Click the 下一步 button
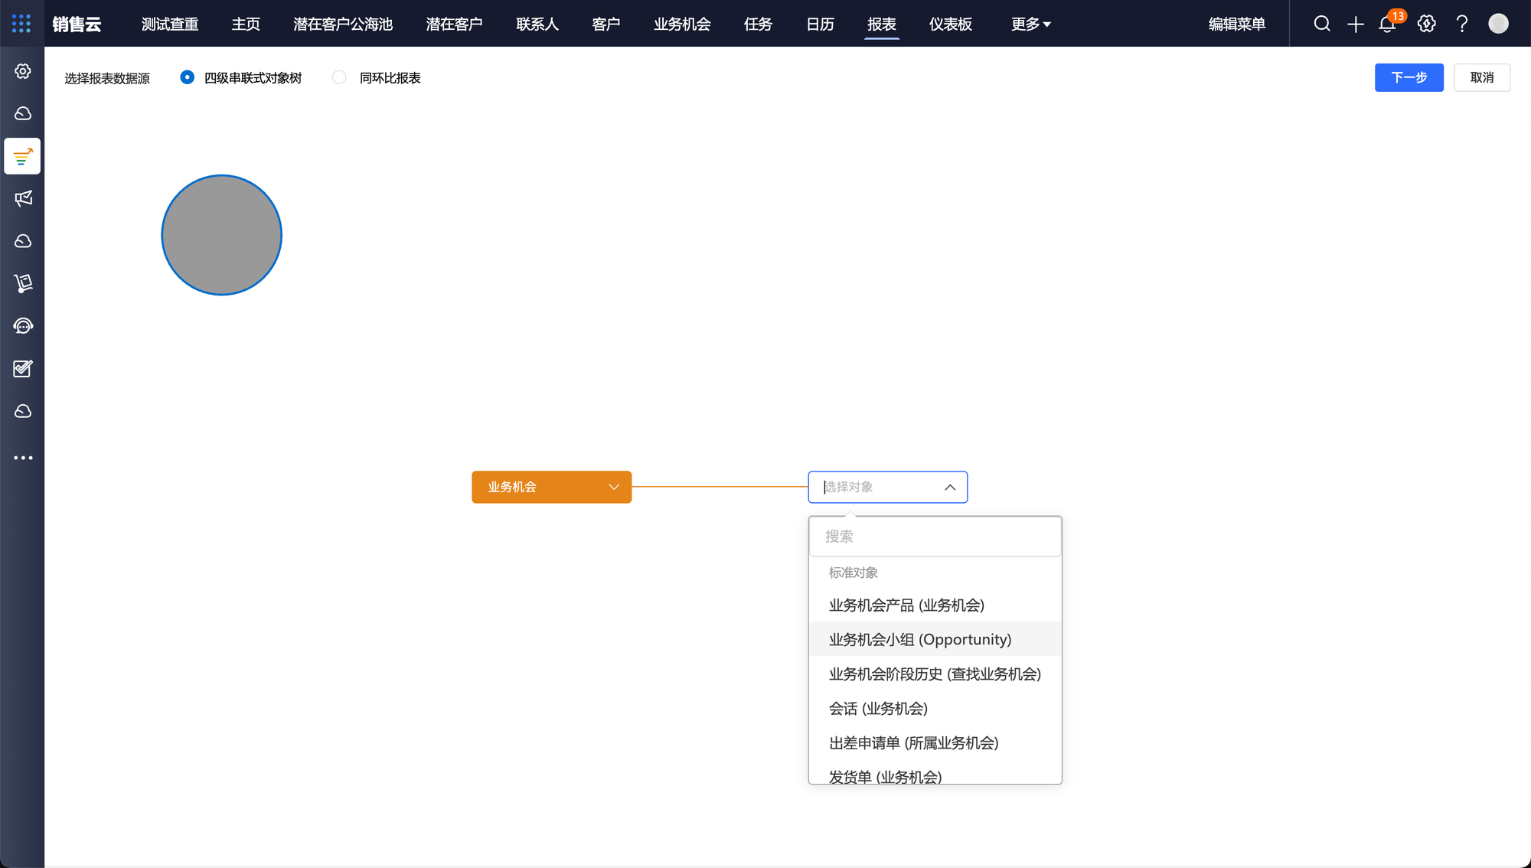Screen dimensions: 1531x868 click(1409, 77)
